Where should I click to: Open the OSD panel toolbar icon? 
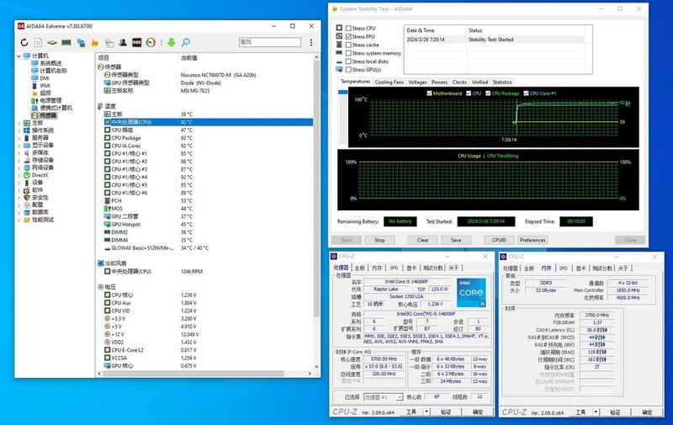136,42
